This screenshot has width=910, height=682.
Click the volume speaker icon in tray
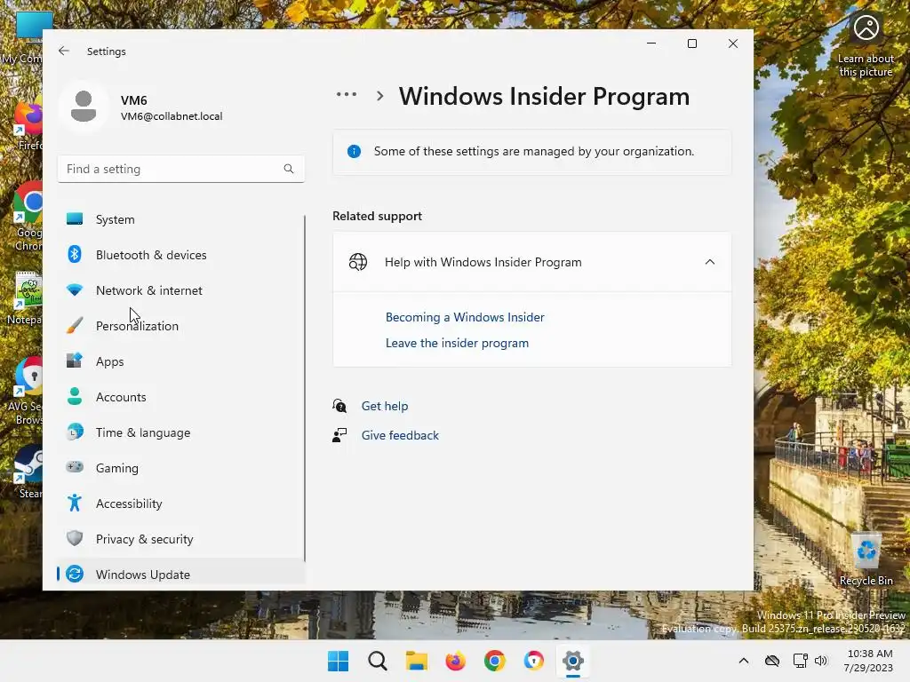tap(820, 661)
